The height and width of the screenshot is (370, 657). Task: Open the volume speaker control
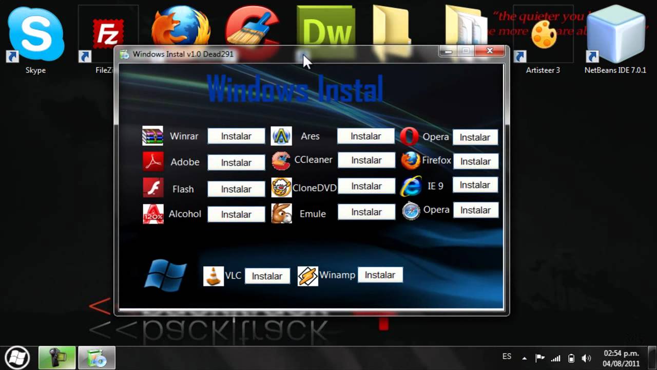587,358
